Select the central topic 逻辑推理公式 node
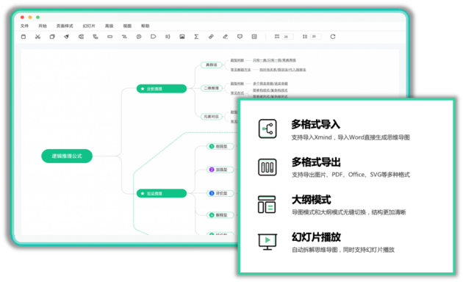463x282 pixels. [67, 156]
